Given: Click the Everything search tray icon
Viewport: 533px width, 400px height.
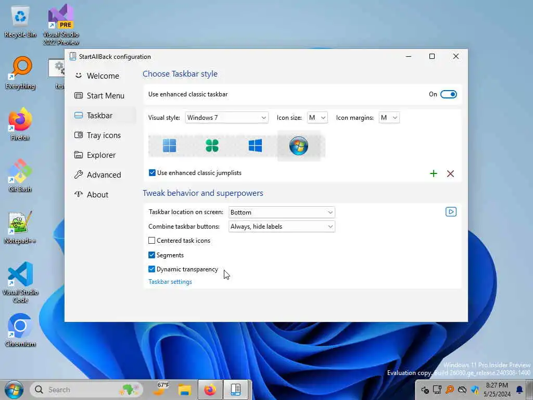Looking at the screenshot, I should point(449,390).
